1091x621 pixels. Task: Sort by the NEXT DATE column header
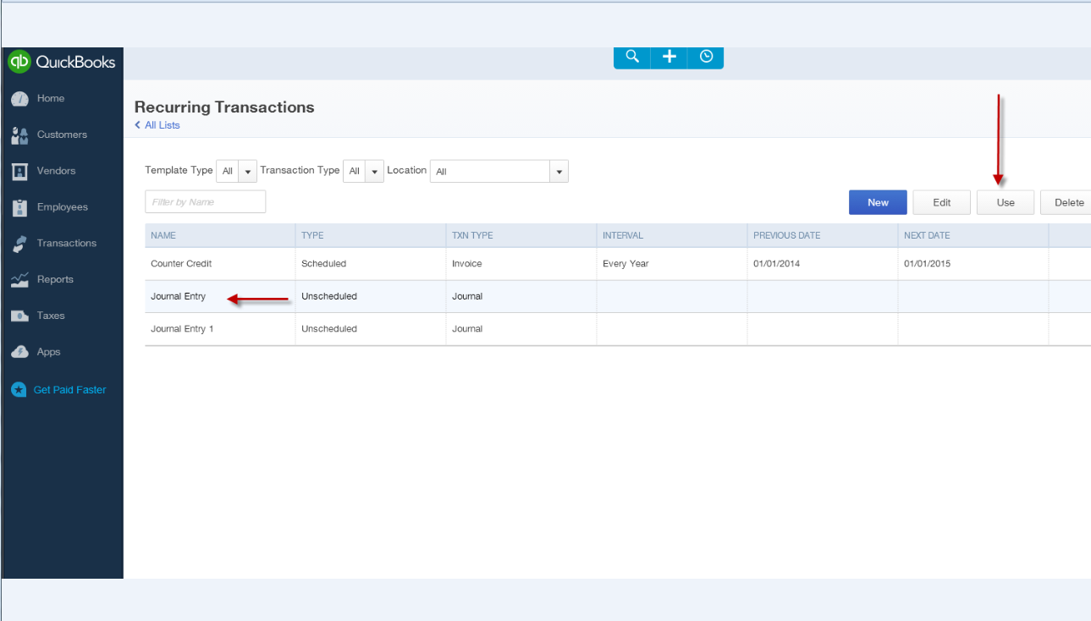coord(926,235)
